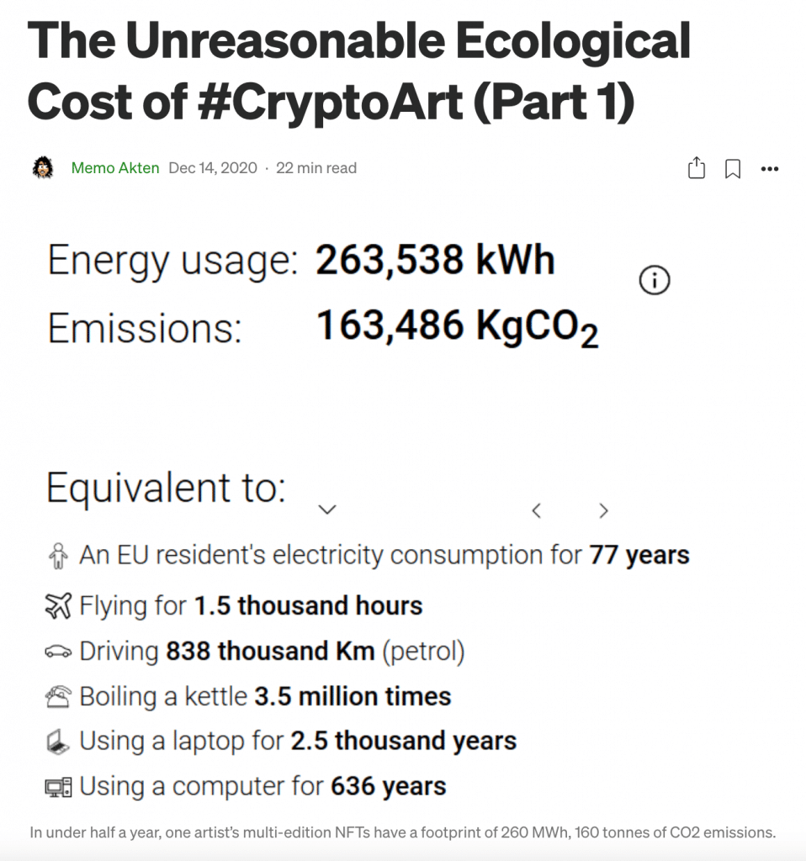Click the car icon beside Driving
Screen dimensions: 806x861
coord(58,652)
